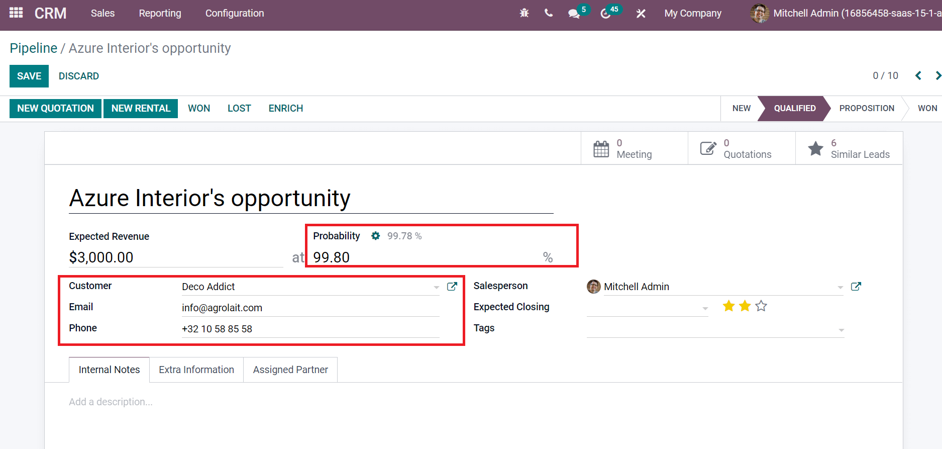This screenshot has height=449, width=942.
Task: Edit Expected Revenue field
Action: point(176,257)
